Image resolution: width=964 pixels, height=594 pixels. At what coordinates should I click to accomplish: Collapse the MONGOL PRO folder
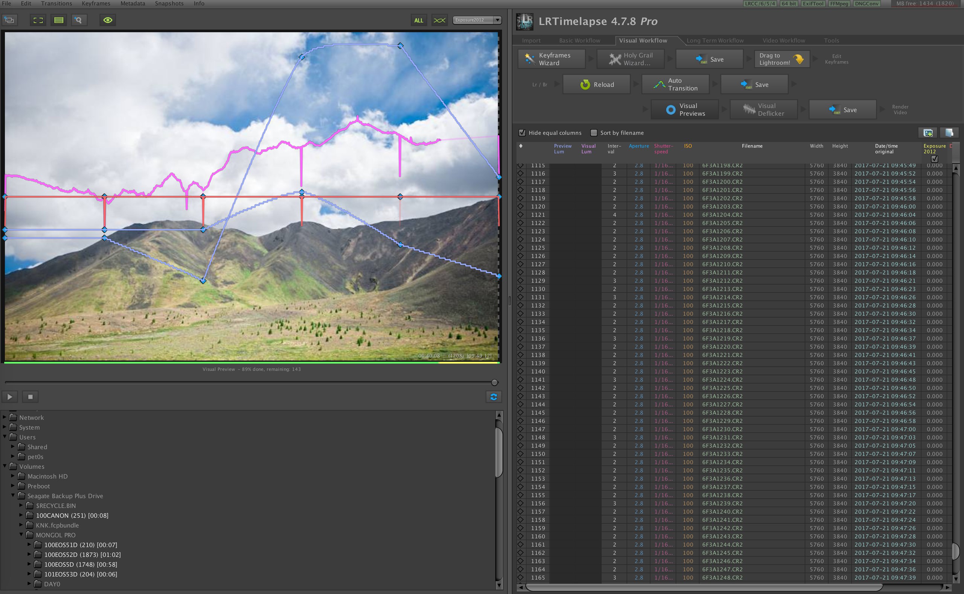pos(21,535)
